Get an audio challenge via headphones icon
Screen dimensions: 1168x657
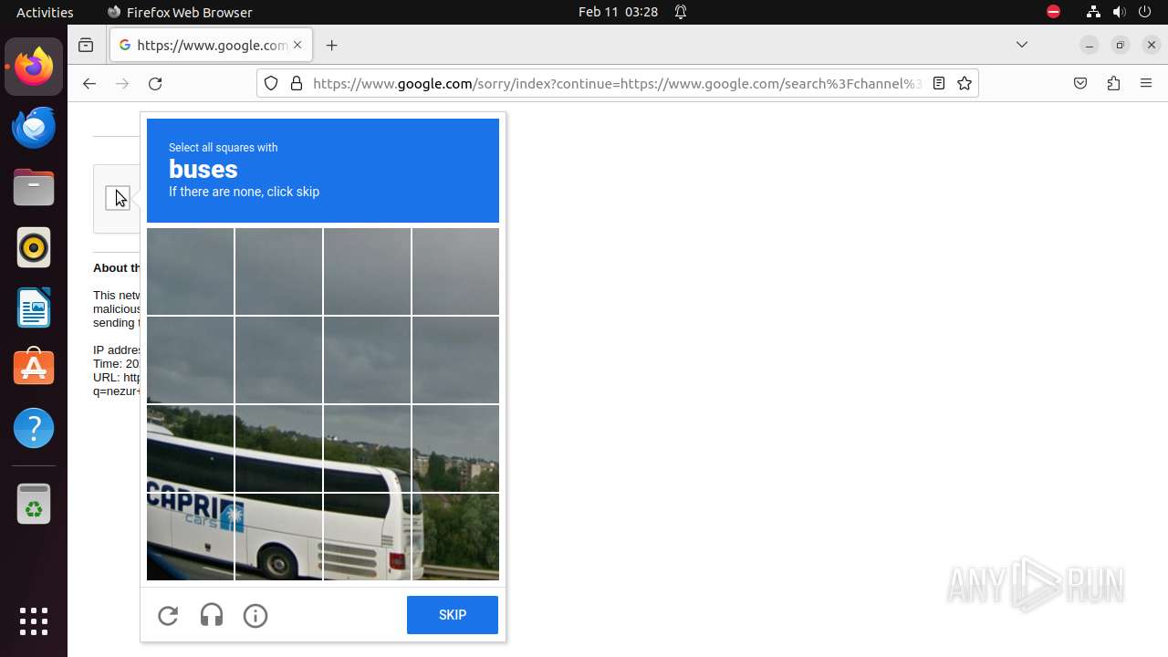pyautogui.click(x=212, y=615)
